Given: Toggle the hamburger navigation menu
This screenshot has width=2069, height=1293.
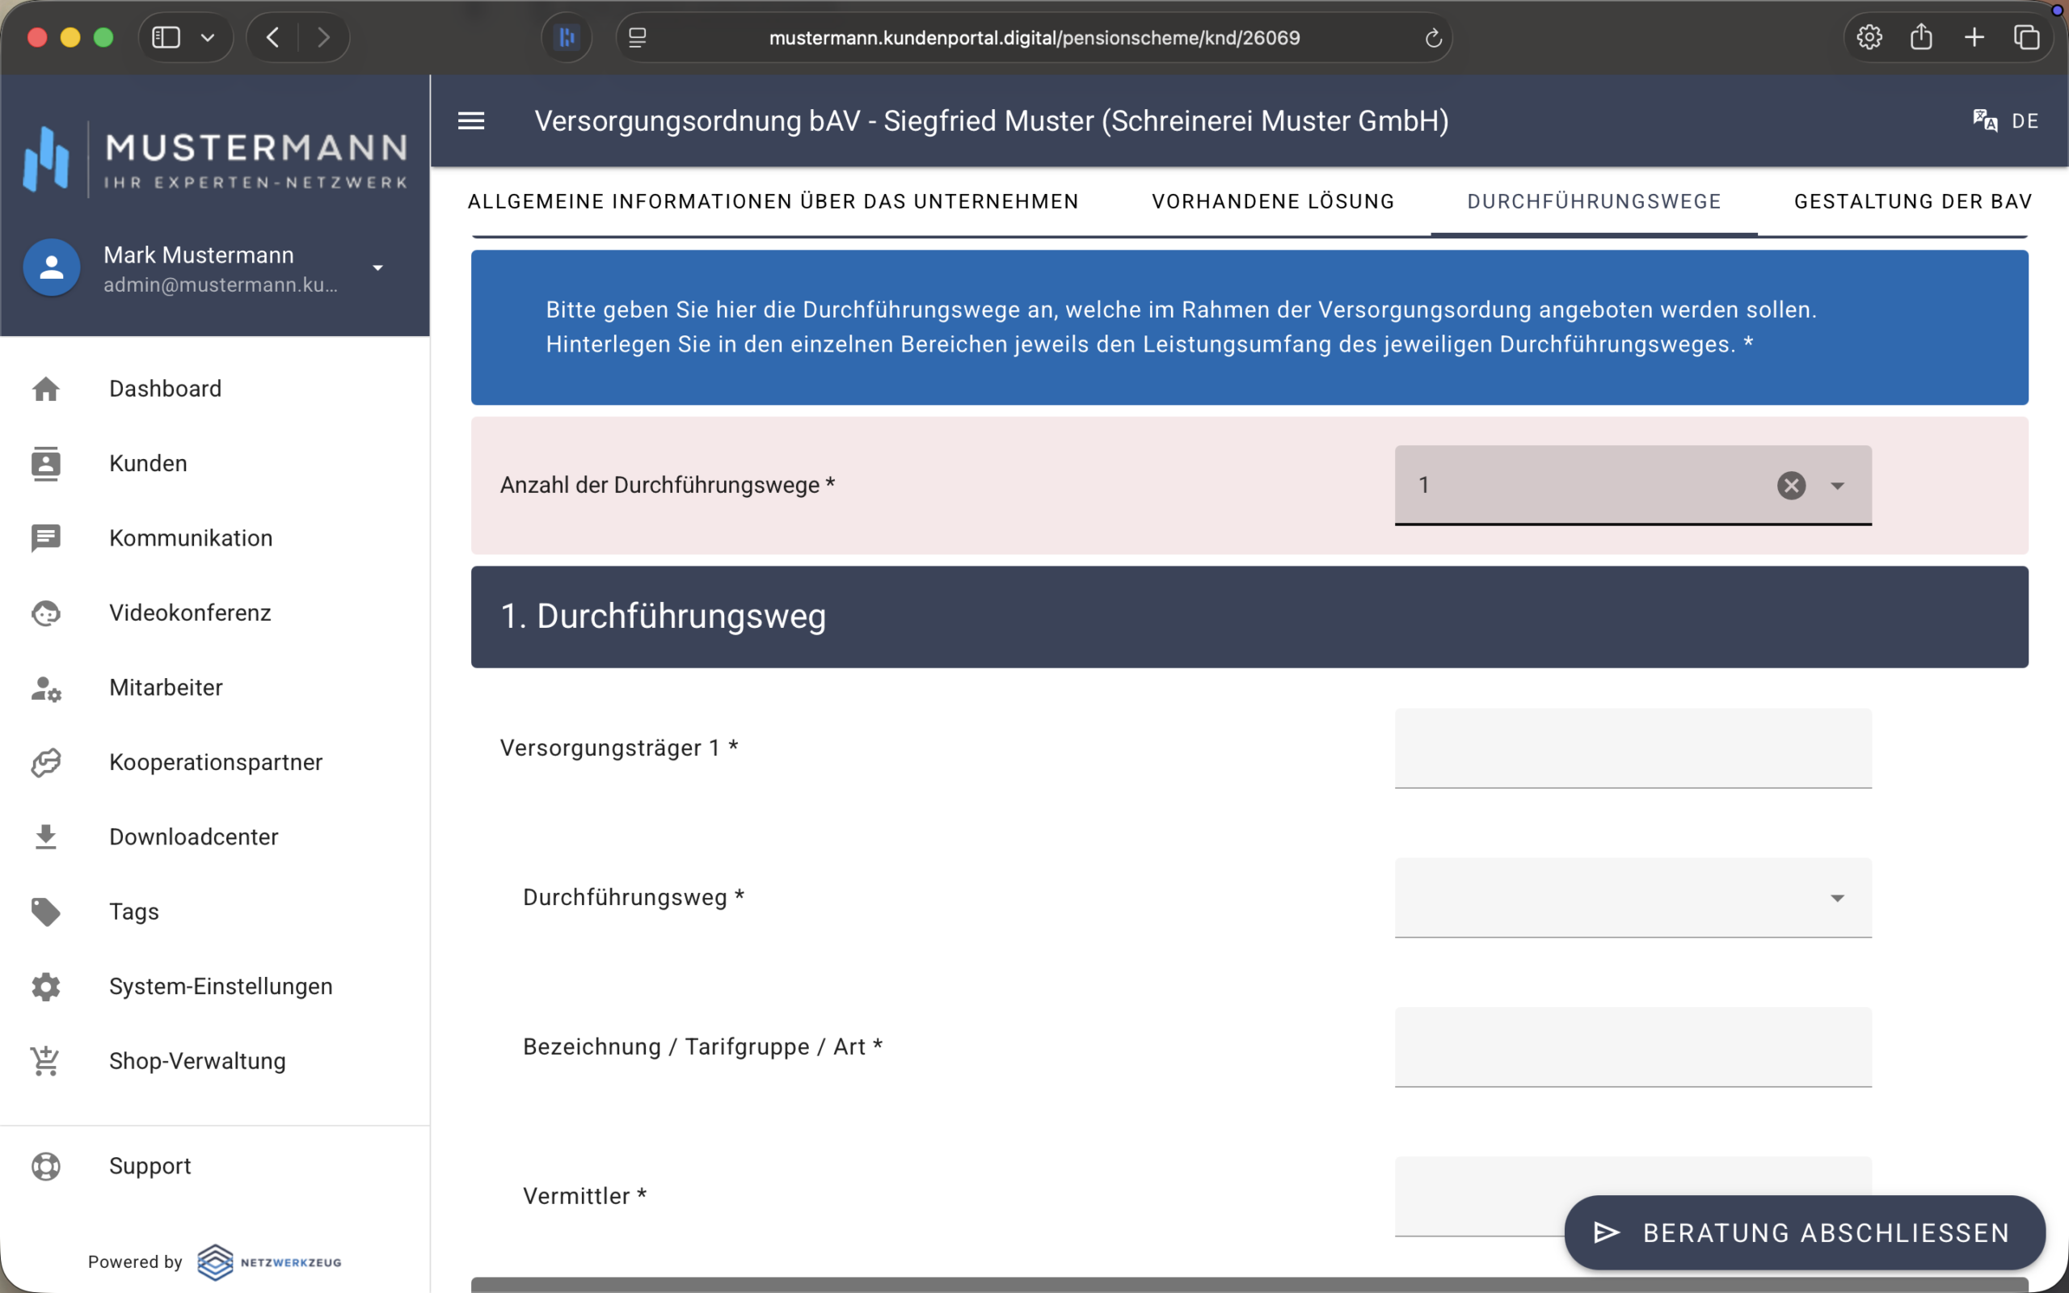Looking at the screenshot, I should click(471, 120).
